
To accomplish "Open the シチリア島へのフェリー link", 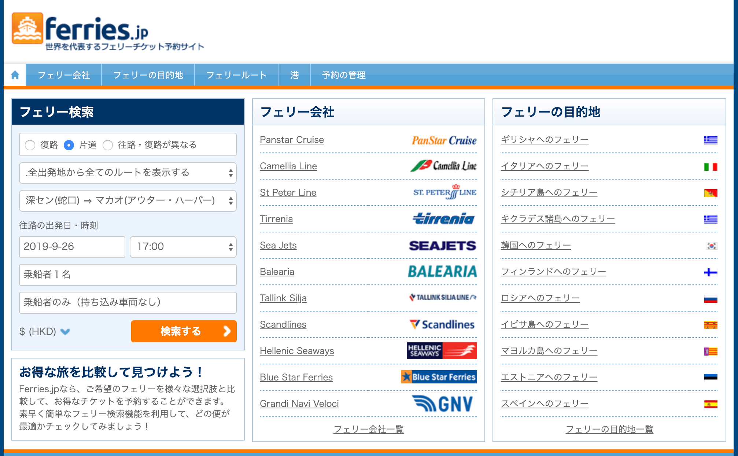I will coord(549,192).
